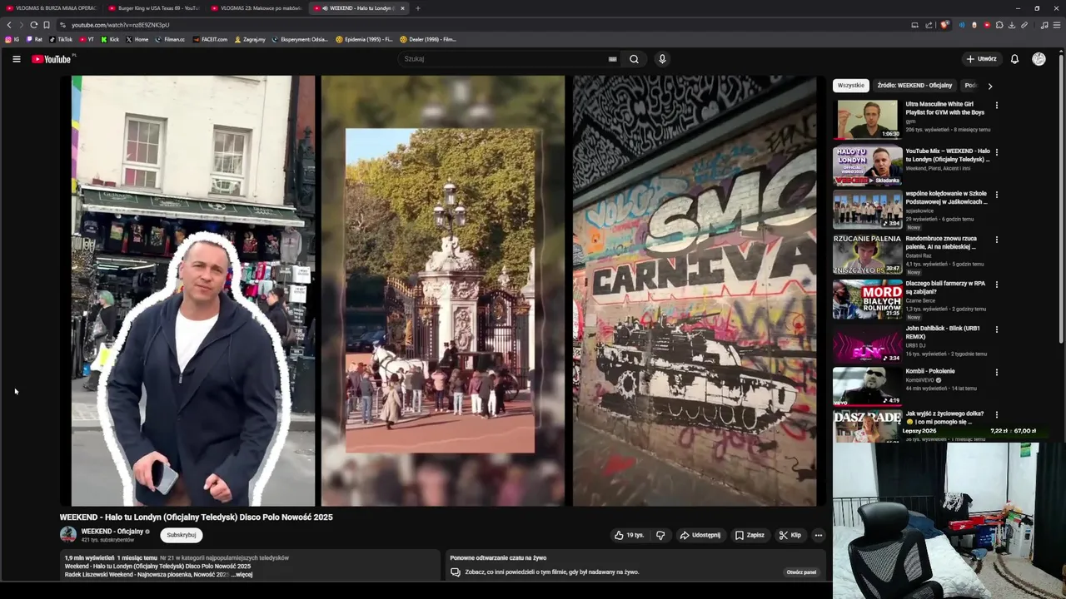Open options for the YouTube Mix WEEKEND item
Viewport: 1066px width, 599px height.
tap(996, 152)
